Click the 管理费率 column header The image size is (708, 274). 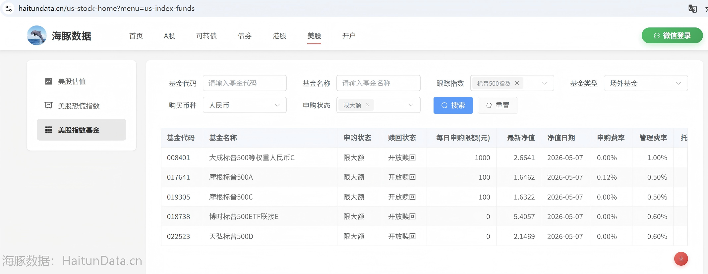pos(653,138)
